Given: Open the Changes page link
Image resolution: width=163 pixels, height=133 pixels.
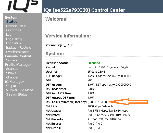Looking at the screenshot, I should coord(12,77).
